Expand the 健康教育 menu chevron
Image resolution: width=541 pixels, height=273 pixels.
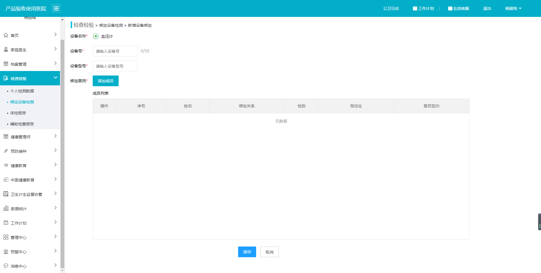56,165
